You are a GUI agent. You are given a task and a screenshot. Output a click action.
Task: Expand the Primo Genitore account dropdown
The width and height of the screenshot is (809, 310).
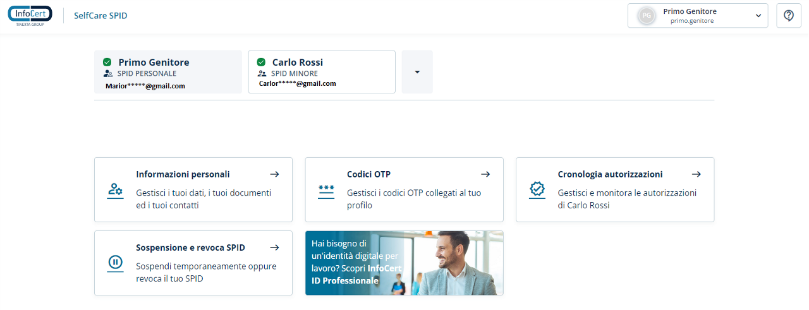click(758, 16)
